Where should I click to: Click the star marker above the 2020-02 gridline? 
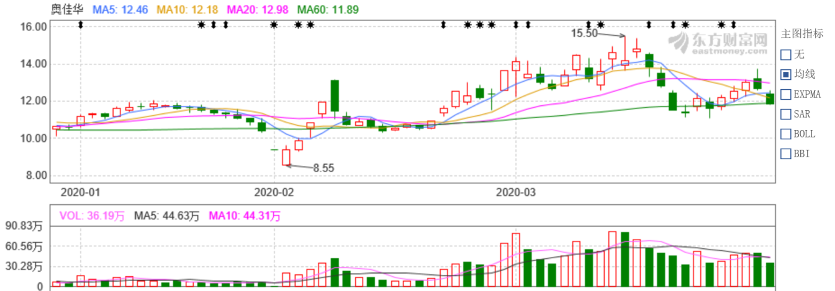(x=274, y=25)
